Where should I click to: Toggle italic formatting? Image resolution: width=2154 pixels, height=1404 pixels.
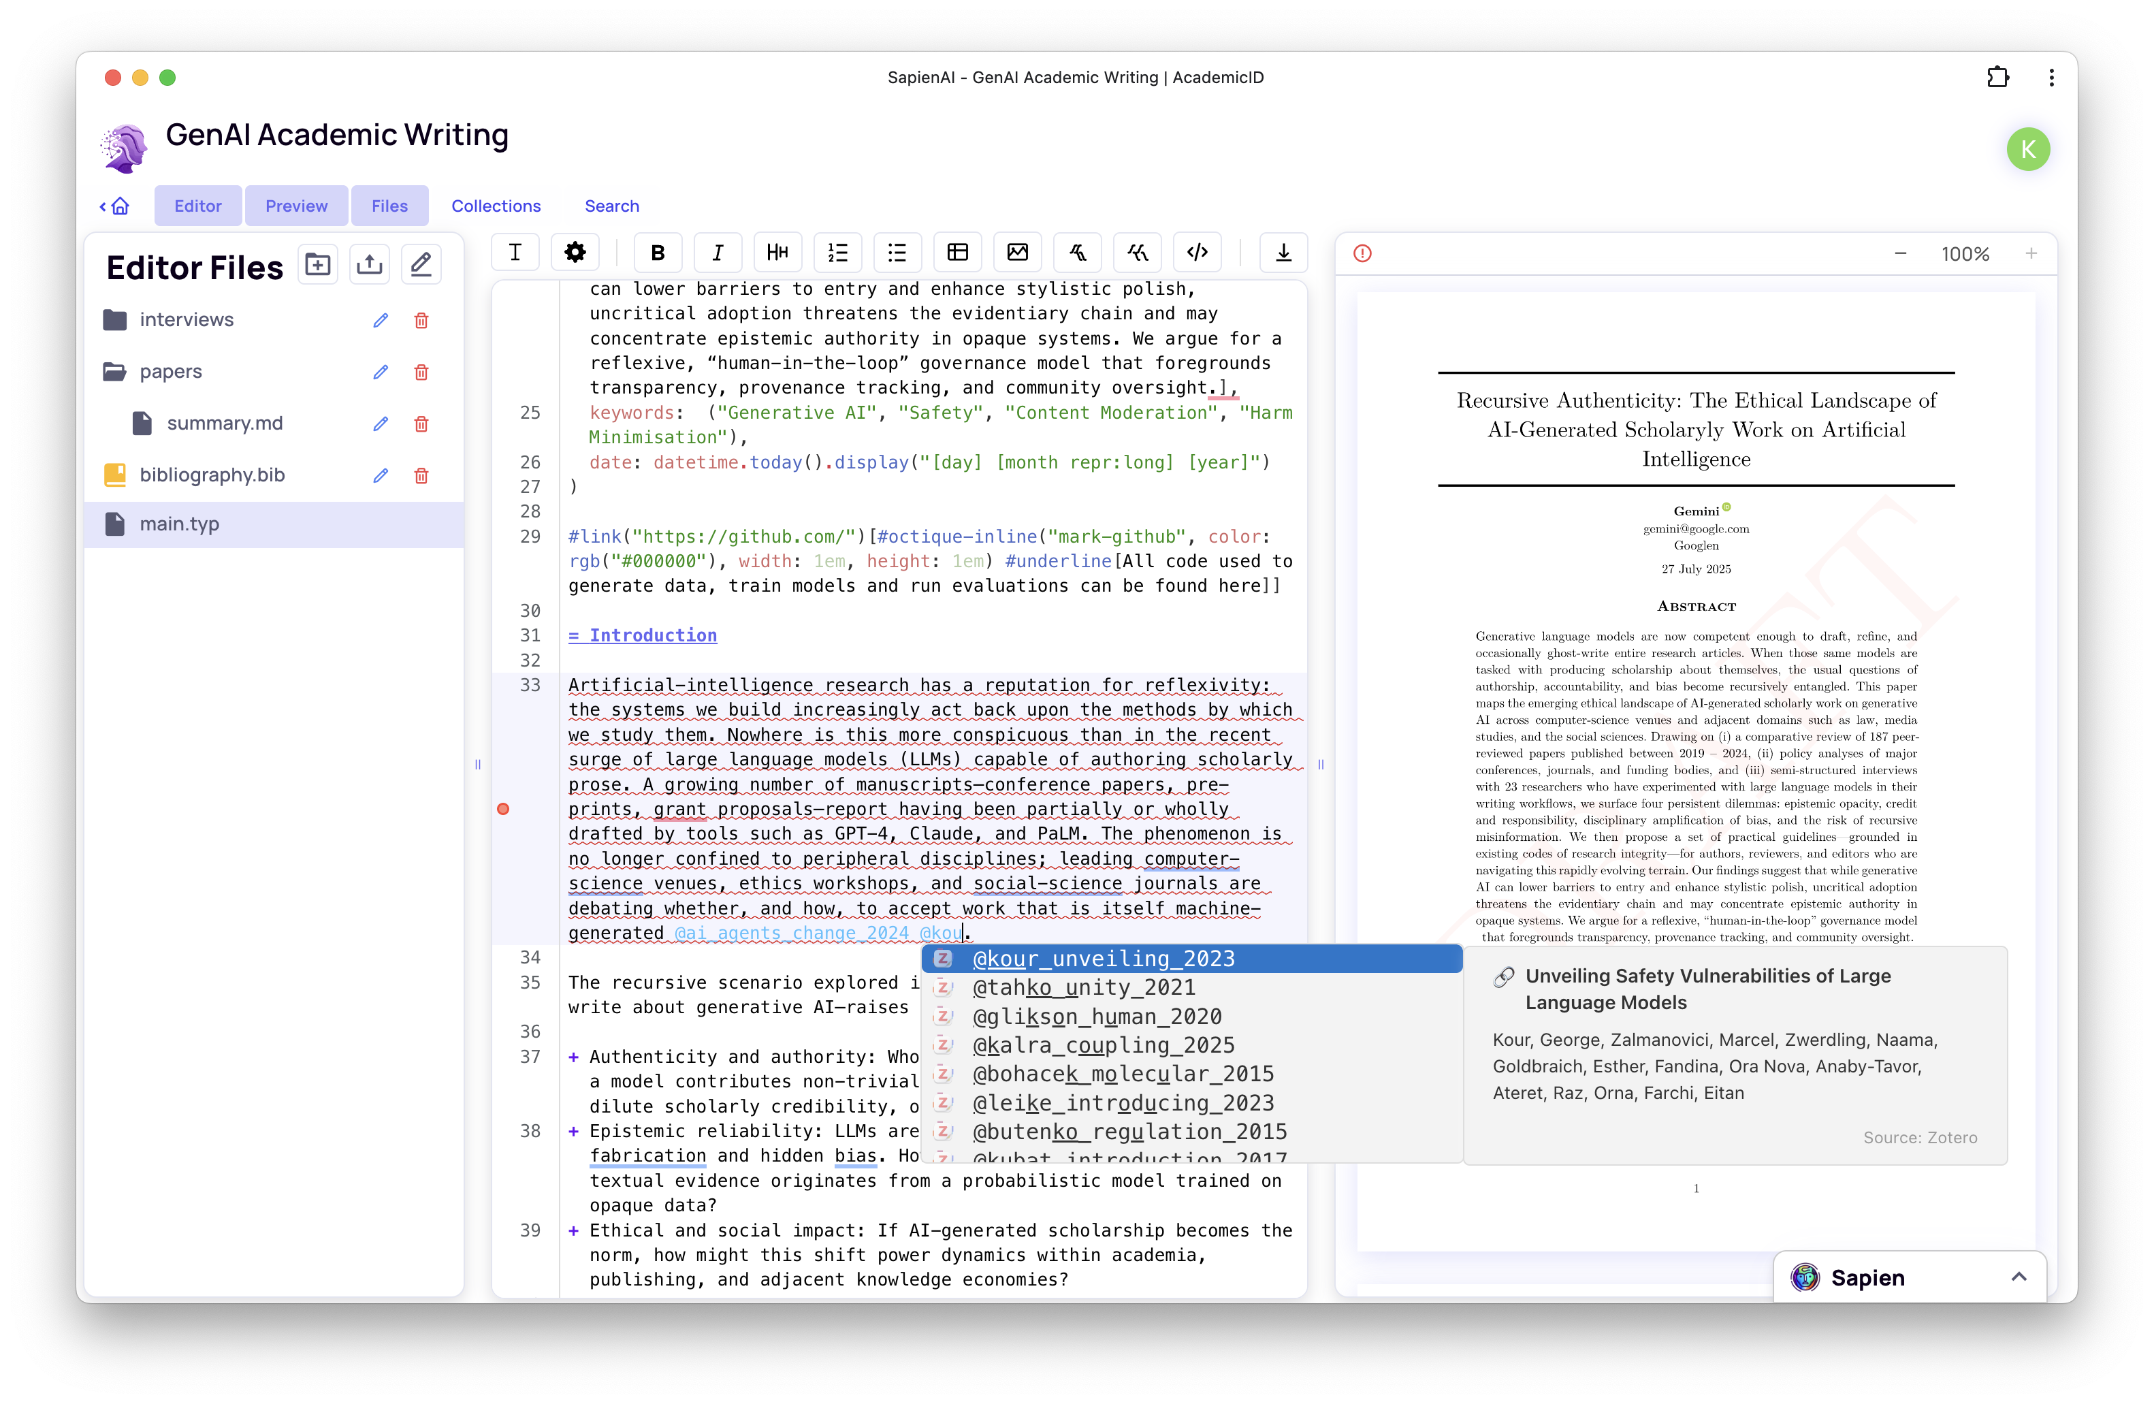(x=718, y=253)
